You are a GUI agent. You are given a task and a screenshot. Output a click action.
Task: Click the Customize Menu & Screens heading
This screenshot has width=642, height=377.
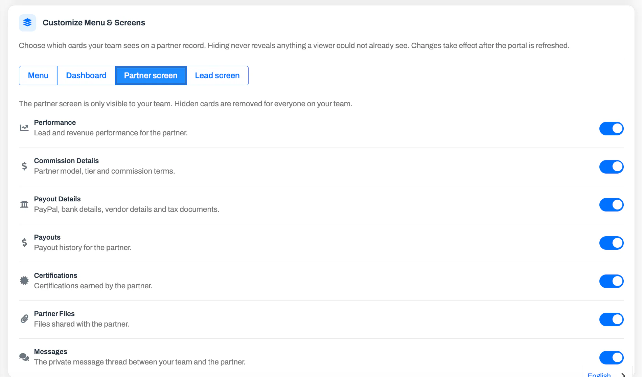[x=94, y=23]
